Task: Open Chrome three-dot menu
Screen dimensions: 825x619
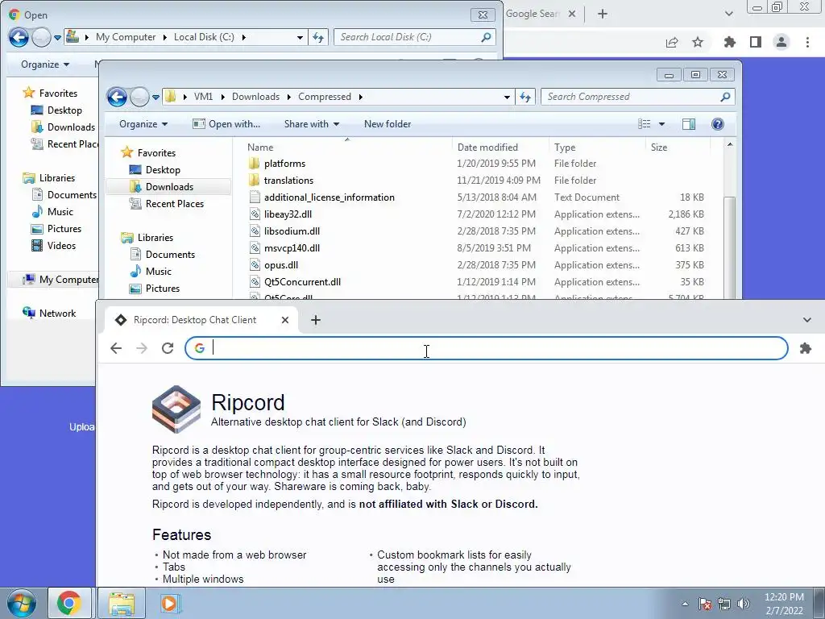Action: 807,42
